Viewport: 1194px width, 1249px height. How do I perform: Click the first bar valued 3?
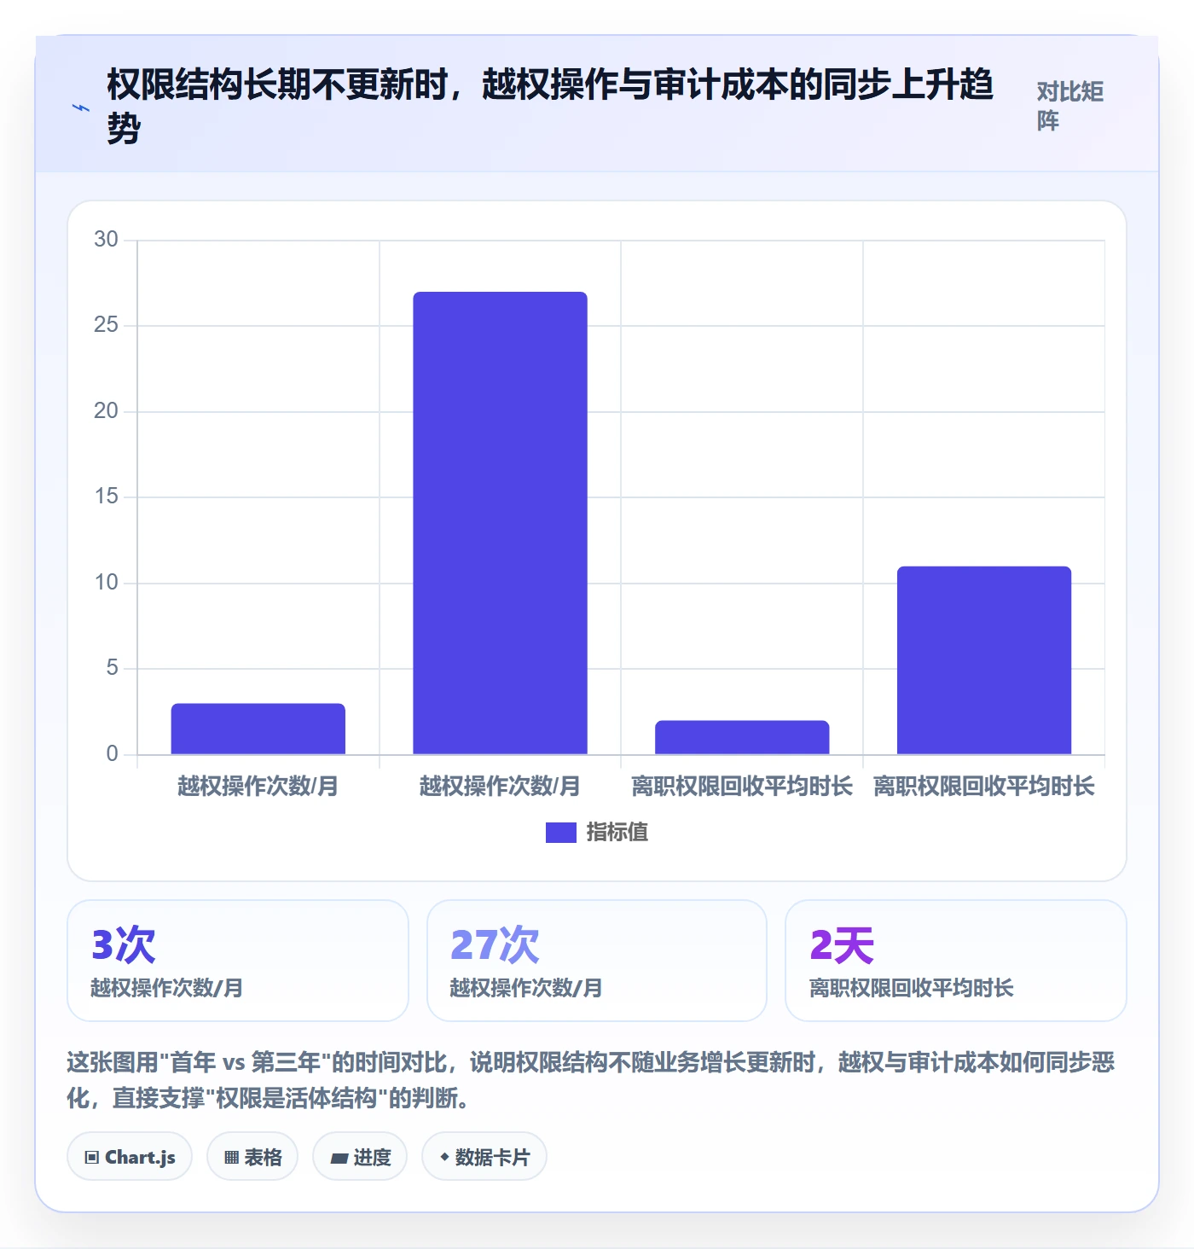tap(258, 729)
